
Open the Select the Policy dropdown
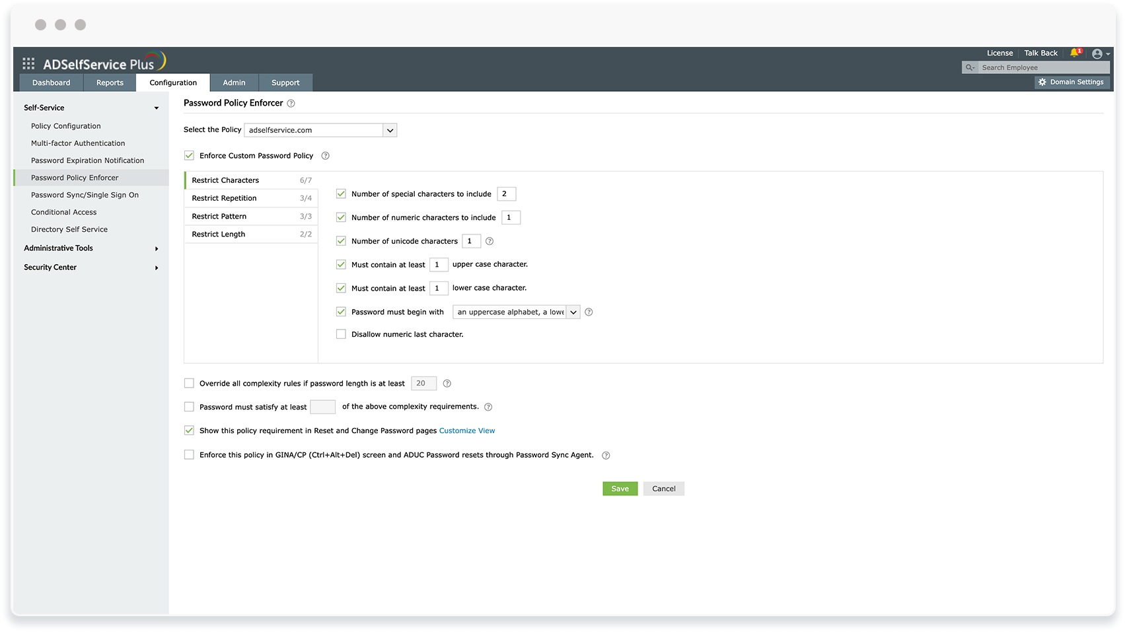click(390, 130)
